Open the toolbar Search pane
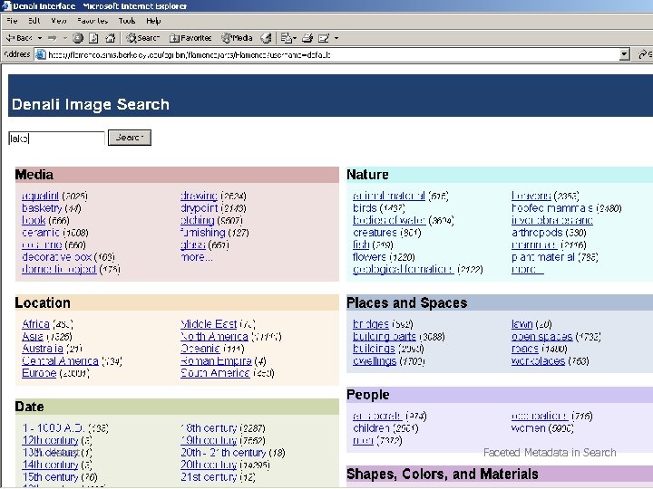This screenshot has height=489, width=653. tap(143, 38)
